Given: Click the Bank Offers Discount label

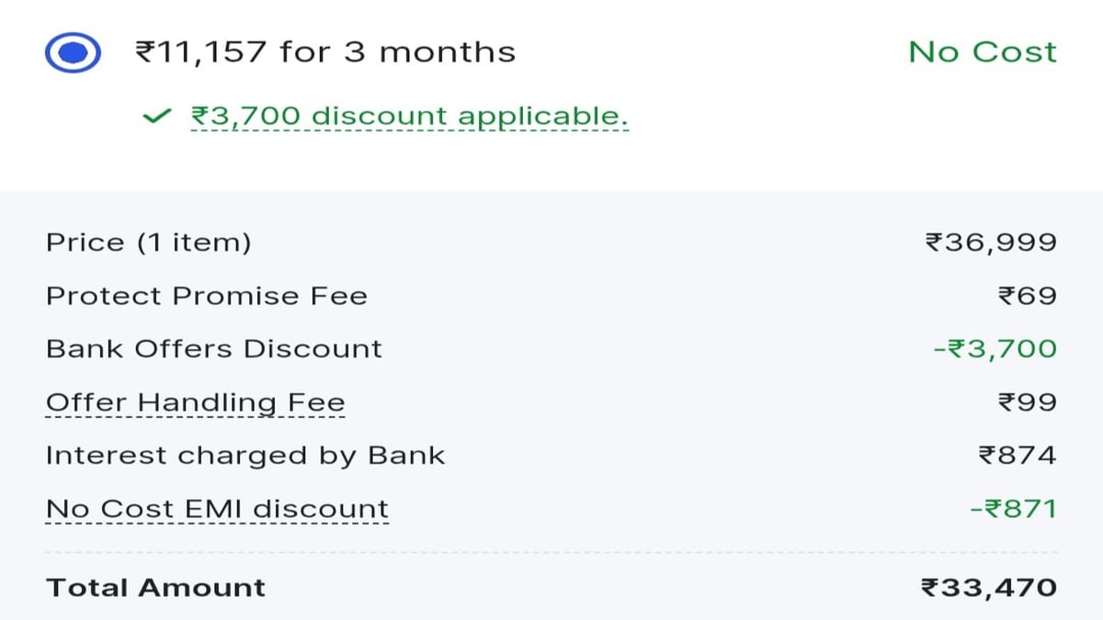Looking at the screenshot, I should click(x=214, y=349).
